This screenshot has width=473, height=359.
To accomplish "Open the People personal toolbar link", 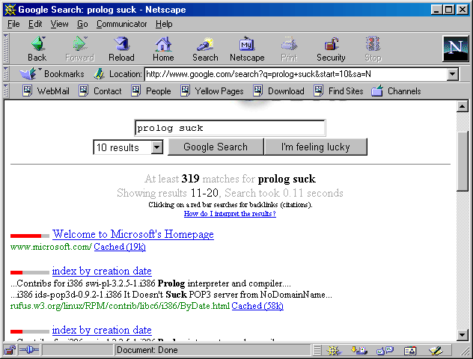I will coord(151,90).
